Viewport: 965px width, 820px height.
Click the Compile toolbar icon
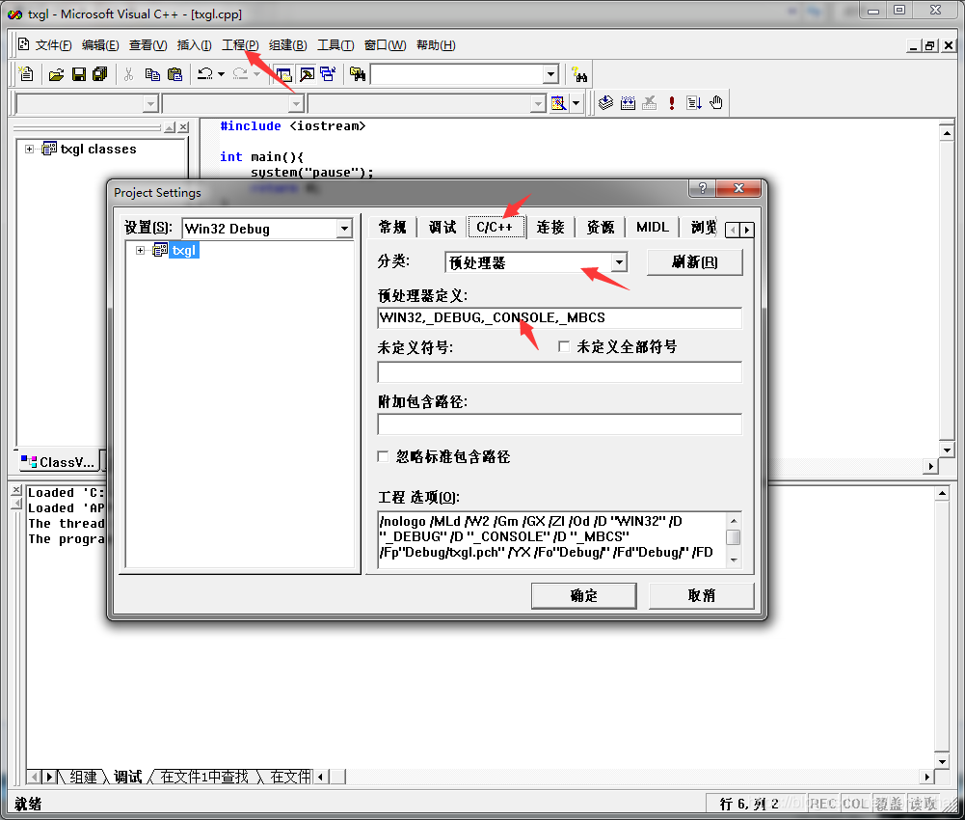coord(605,103)
